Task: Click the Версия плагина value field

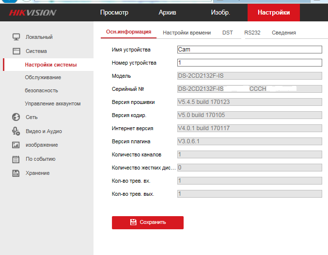Action: 250,141
